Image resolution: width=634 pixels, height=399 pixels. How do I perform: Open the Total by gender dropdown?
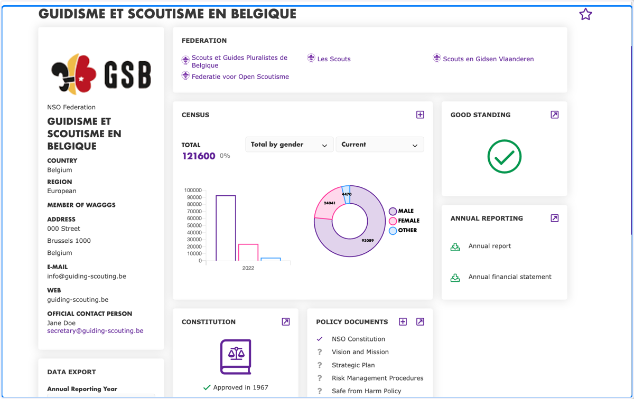coord(289,145)
